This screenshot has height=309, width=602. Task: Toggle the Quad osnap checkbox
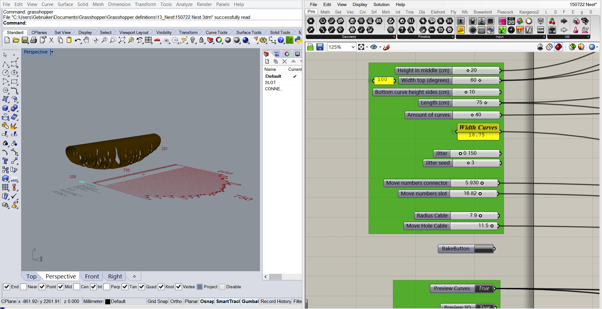click(142, 287)
